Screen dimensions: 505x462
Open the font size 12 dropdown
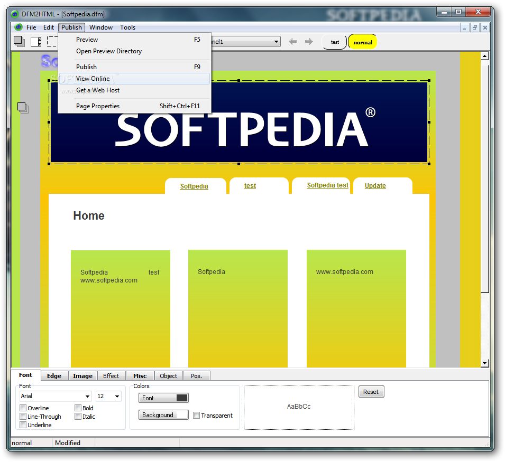tap(117, 396)
